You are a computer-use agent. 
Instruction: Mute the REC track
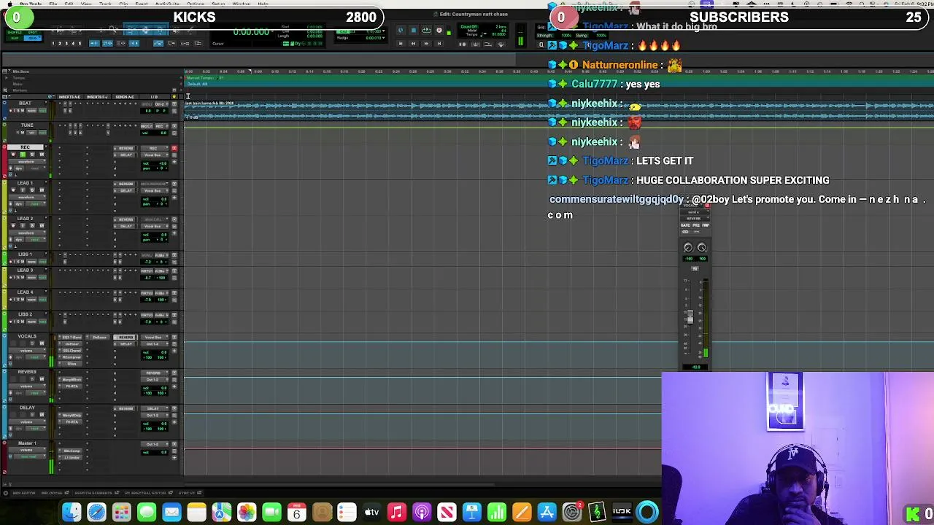click(x=42, y=154)
